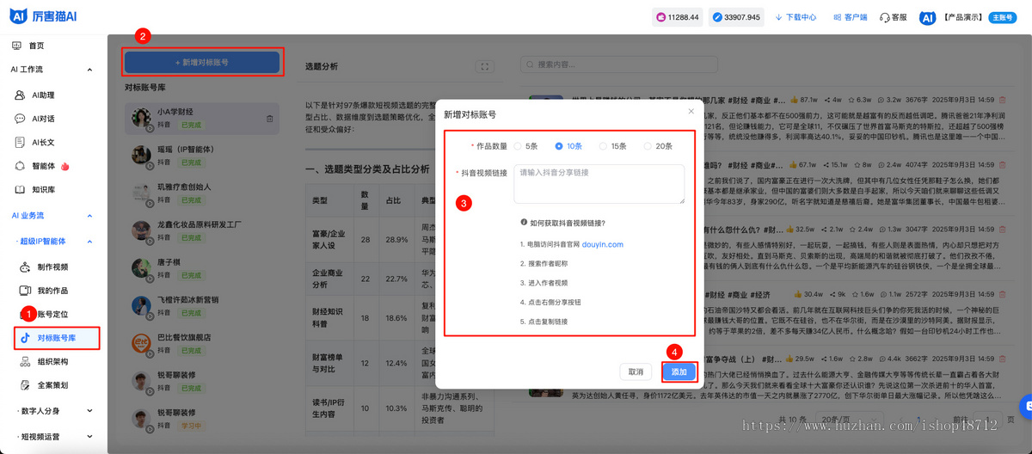Click the pink balance icon 11288.44
This screenshot has height=454, width=1032.
[660, 17]
